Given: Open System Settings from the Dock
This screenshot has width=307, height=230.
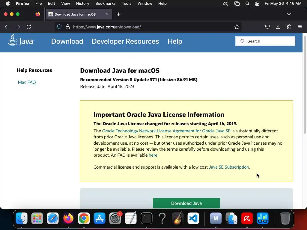Looking at the screenshot, I should tap(115, 218).
